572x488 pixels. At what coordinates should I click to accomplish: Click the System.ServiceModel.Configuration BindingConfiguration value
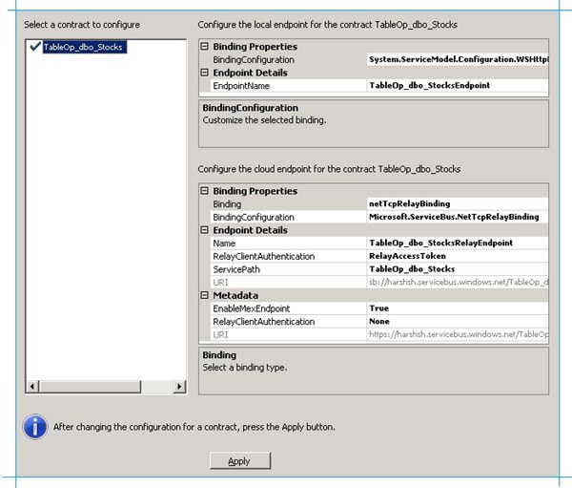pyautogui.click(x=458, y=59)
